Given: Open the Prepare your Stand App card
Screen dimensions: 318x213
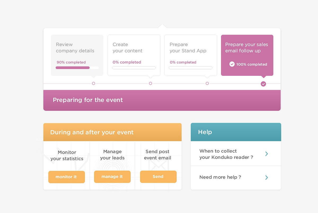Looking at the screenshot, I should [191, 55].
